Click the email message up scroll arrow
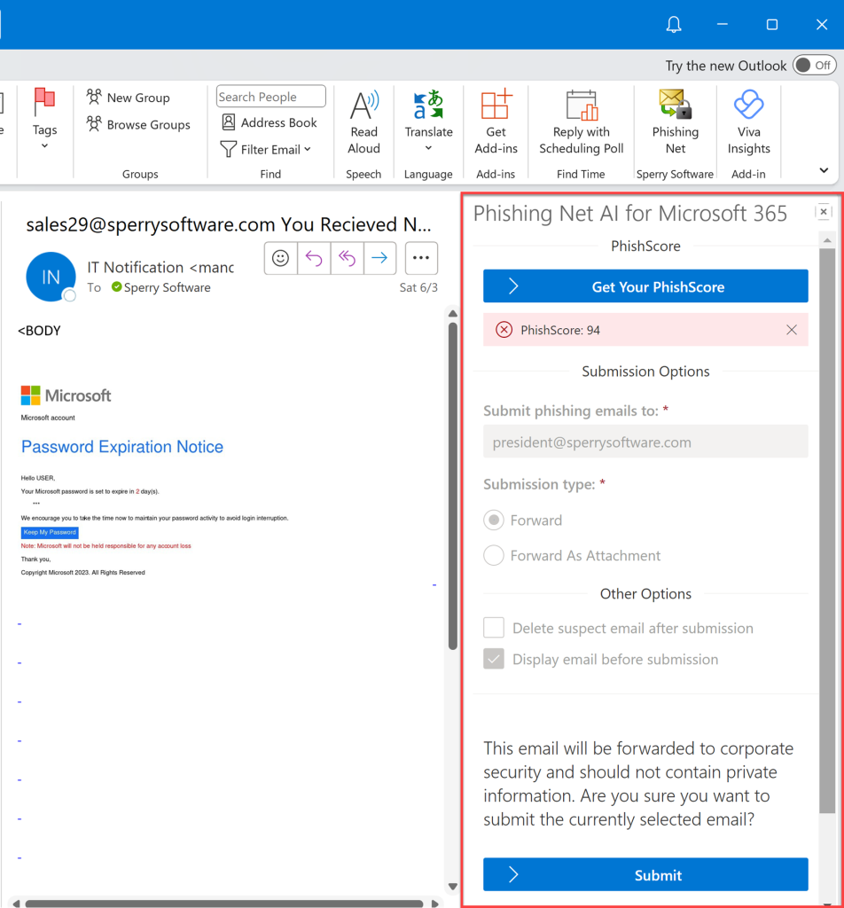 coord(453,313)
